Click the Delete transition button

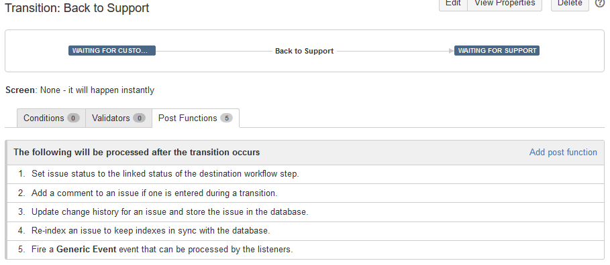point(570,4)
